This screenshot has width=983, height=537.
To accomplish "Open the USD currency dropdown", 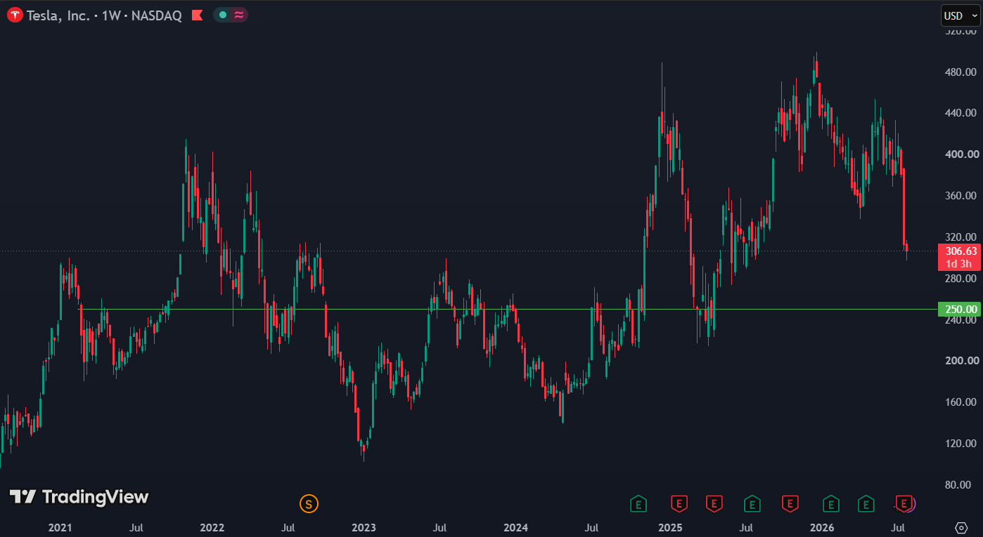I will [960, 15].
